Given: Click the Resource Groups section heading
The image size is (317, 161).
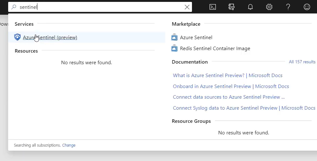Looking at the screenshot, I should pos(191,121).
